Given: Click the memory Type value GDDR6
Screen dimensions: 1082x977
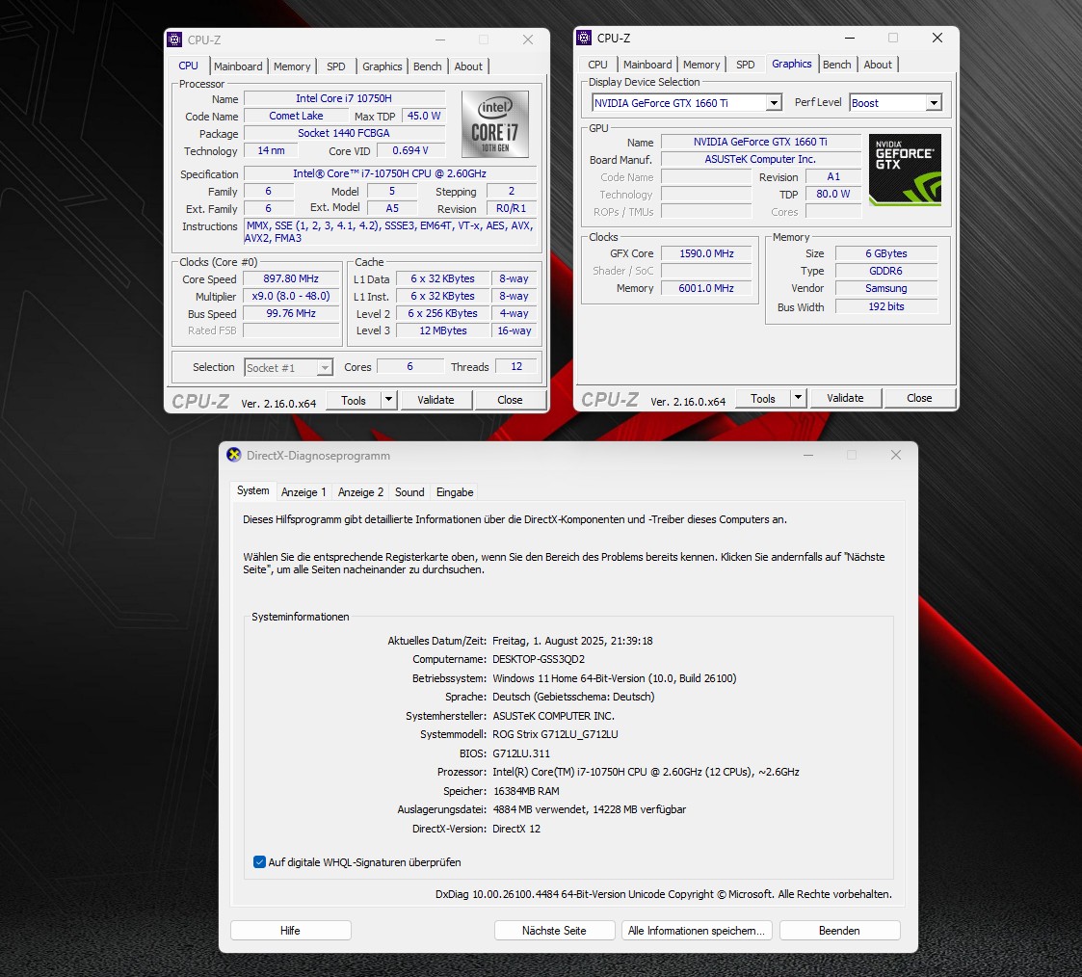Looking at the screenshot, I should coord(886,271).
